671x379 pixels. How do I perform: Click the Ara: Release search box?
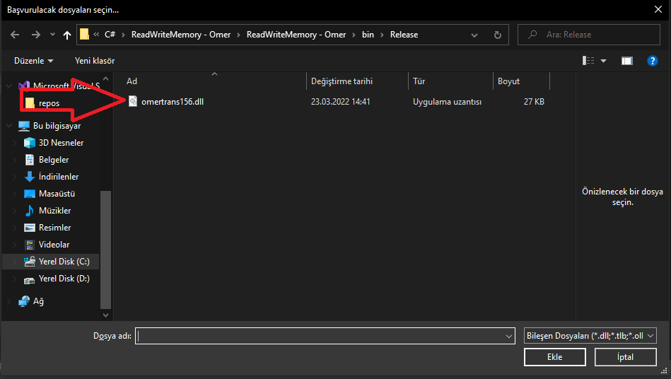(x=589, y=35)
